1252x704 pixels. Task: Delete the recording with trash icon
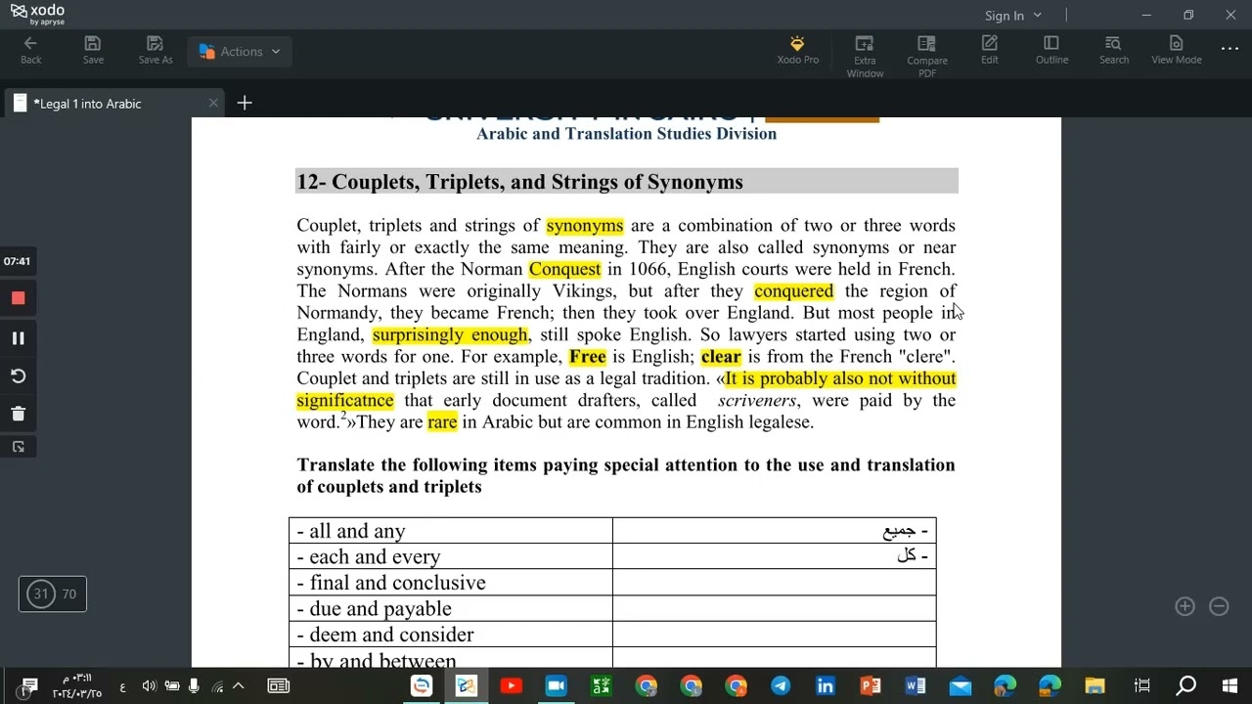tap(18, 414)
